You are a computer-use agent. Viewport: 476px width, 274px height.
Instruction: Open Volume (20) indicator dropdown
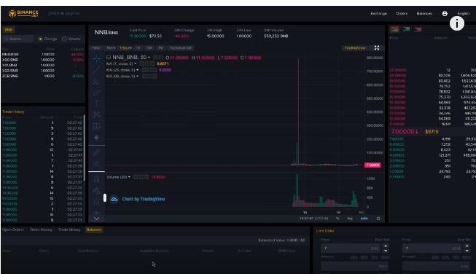tap(129, 177)
